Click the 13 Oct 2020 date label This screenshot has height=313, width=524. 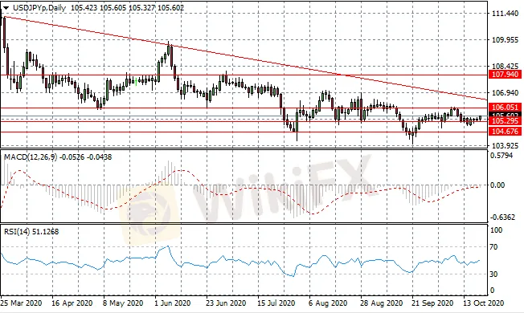pyautogui.click(x=484, y=303)
